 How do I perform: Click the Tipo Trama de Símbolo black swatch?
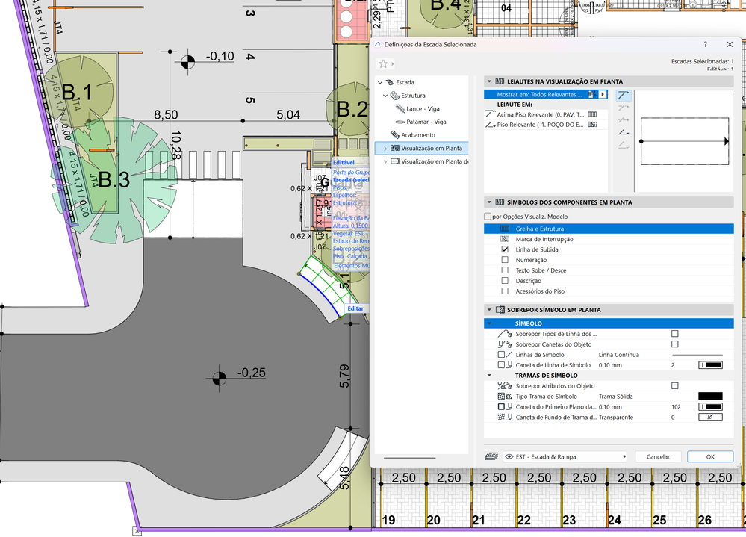(x=710, y=397)
